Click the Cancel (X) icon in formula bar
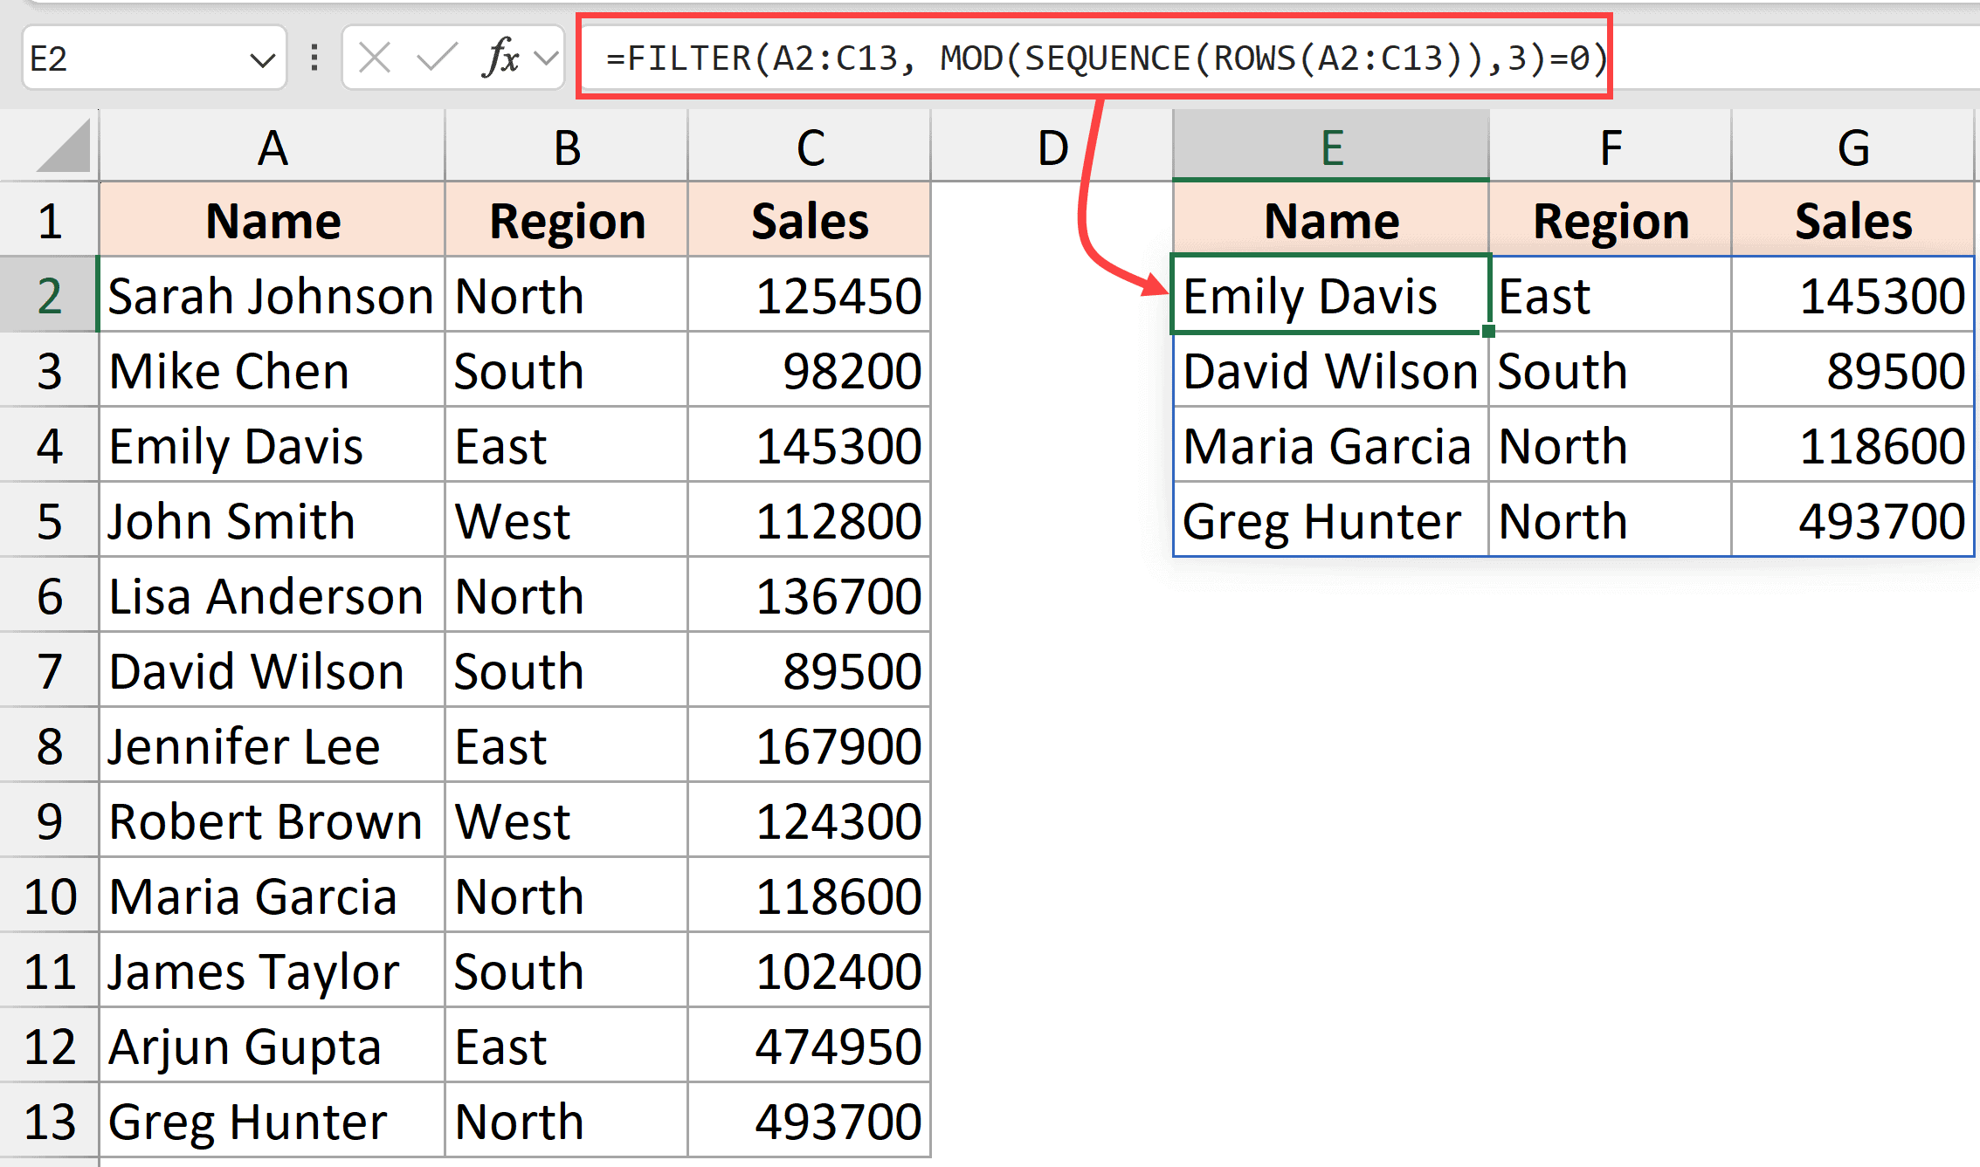 pyautogui.click(x=375, y=58)
